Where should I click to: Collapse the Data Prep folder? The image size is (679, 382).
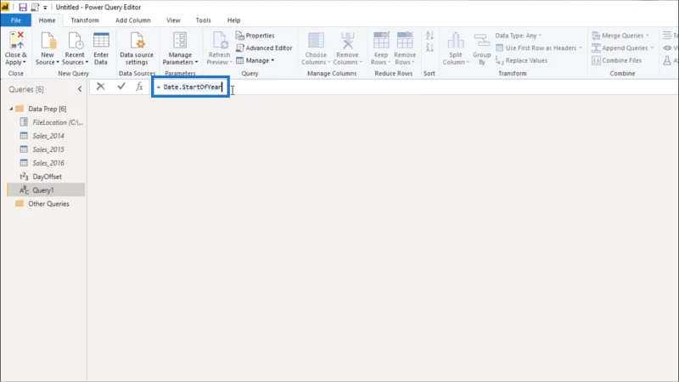pos(11,109)
